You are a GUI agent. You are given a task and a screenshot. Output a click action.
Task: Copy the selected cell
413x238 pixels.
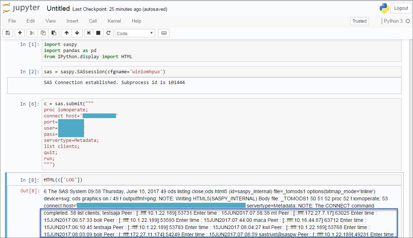point(43,33)
